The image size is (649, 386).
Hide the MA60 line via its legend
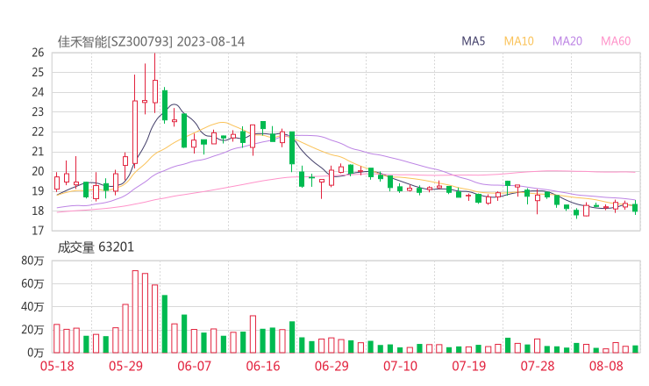coord(616,41)
